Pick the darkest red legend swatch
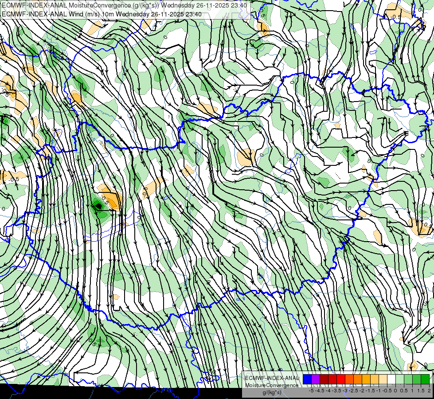 coord(324,379)
